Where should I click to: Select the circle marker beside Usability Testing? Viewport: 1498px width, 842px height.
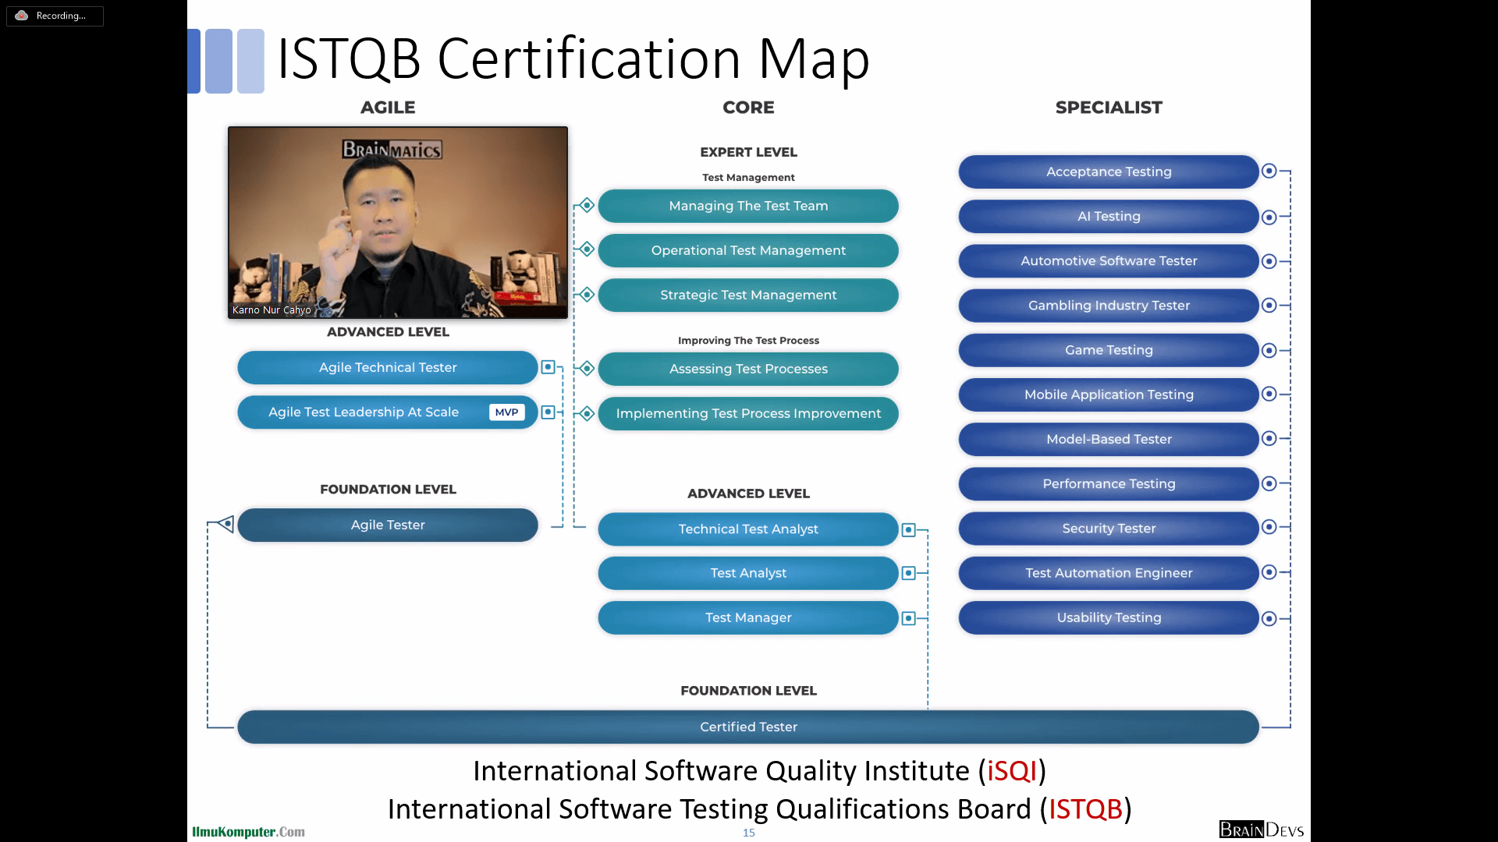[1269, 619]
